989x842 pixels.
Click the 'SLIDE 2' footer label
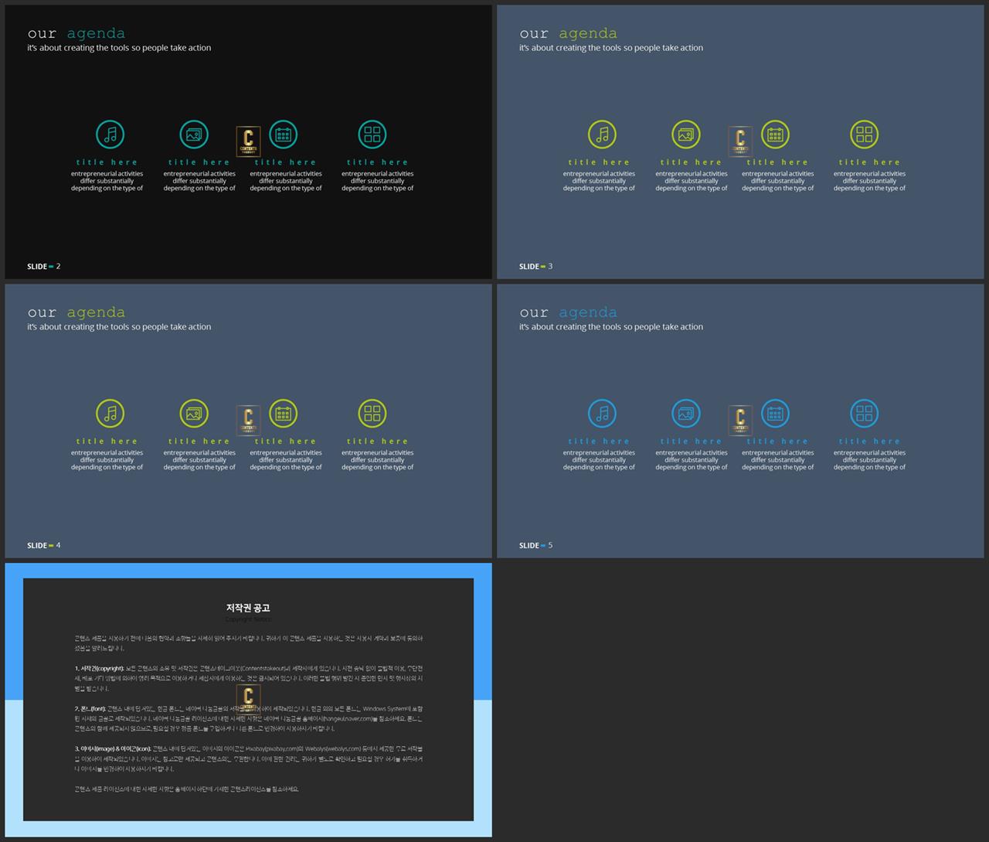[44, 267]
